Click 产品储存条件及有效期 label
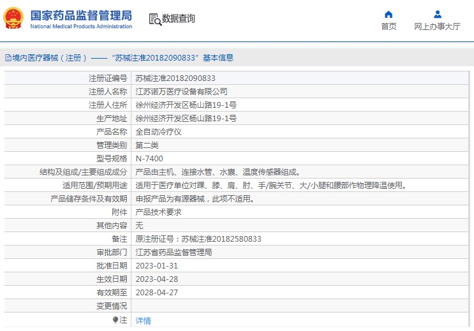Viewport: 474px width, 331px height. (89, 199)
